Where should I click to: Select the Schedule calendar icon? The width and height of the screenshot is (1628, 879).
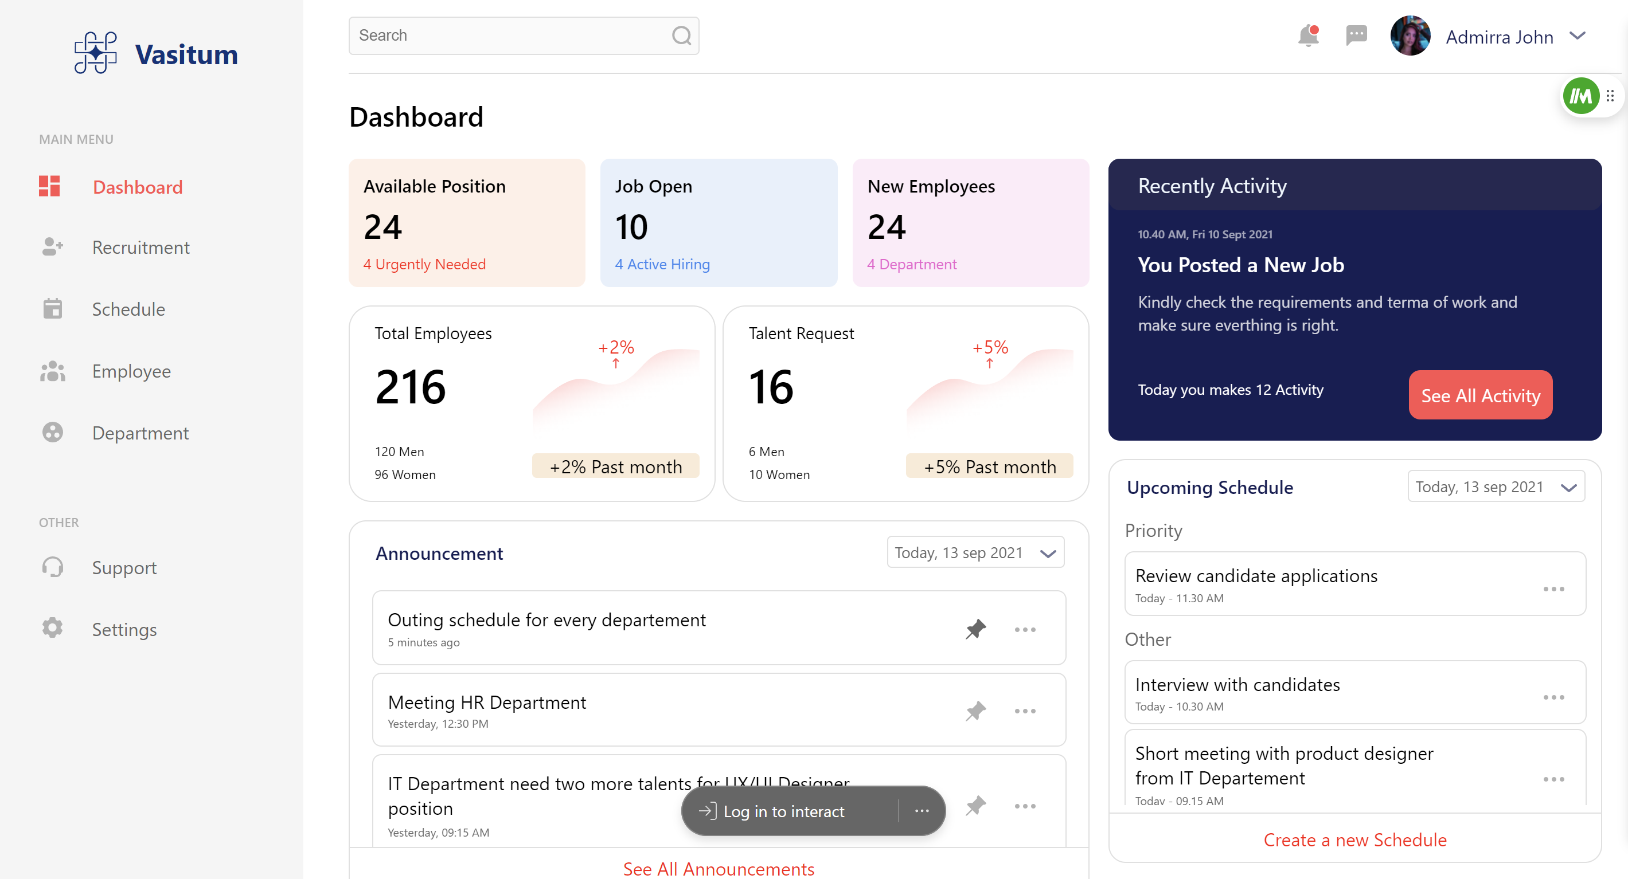click(x=52, y=309)
